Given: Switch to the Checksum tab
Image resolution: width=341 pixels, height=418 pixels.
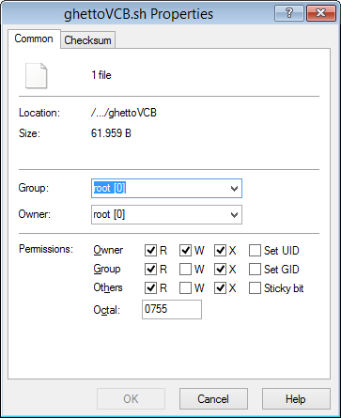Looking at the screenshot, I should point(87,40).
